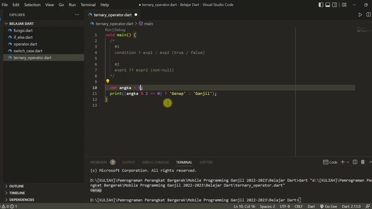Click Ln 10, Col 16 status item

coord(244,207)
